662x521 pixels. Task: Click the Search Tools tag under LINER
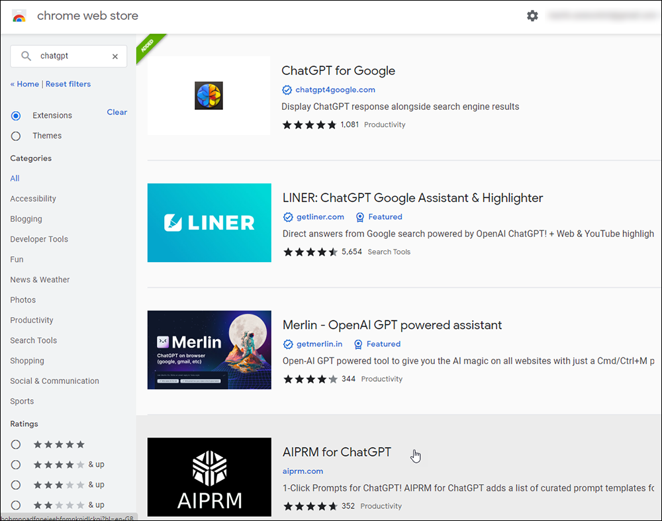point(389,252)
